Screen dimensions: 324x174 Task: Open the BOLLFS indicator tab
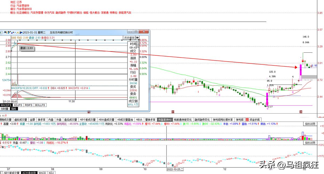point(40,105)
